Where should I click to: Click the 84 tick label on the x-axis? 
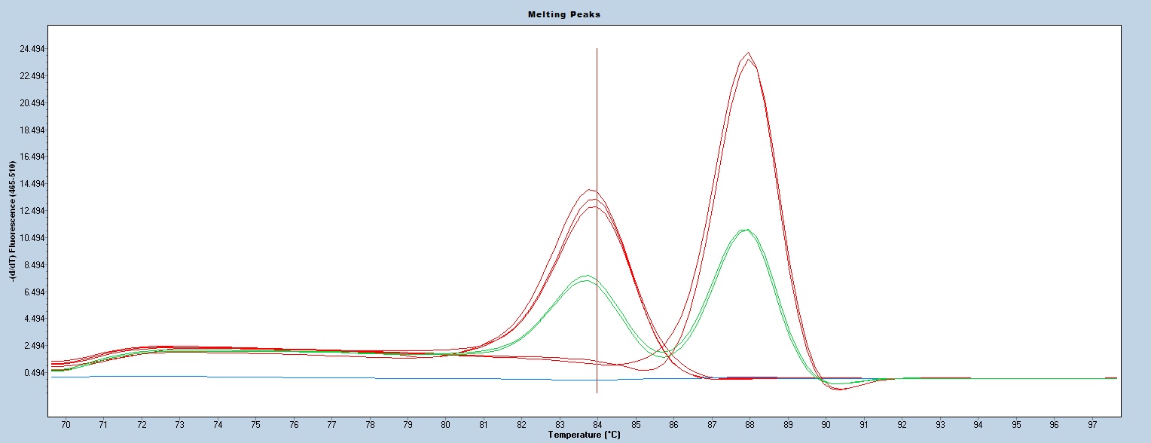tap(598, 425)
